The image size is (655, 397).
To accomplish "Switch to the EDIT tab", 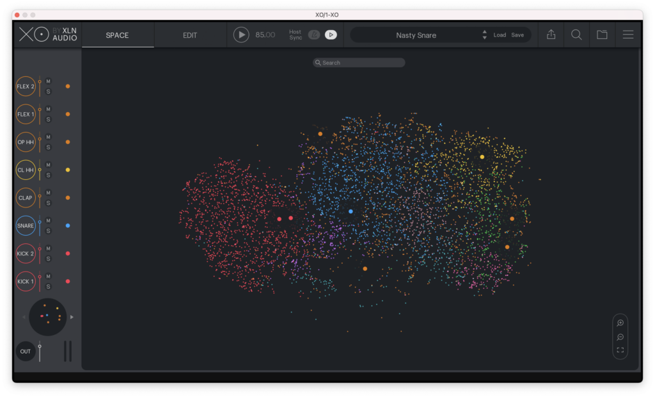I will [x=190, y=35].
